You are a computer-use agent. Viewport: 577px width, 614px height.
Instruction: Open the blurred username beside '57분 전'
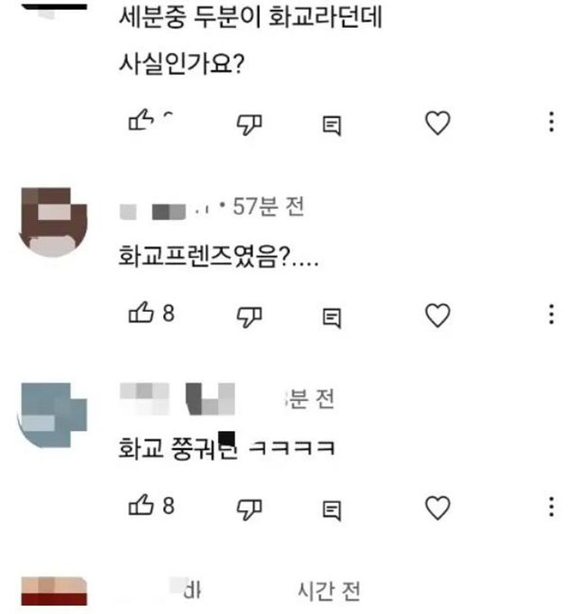(164, 212)
